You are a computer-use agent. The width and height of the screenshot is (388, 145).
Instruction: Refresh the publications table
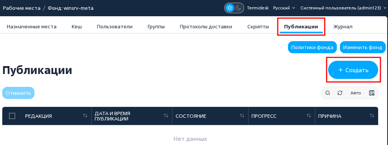click(x=340, y=93)
